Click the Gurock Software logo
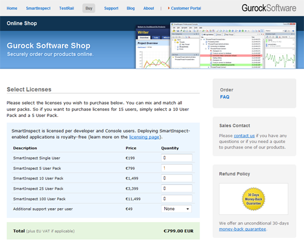 [269, 8]
